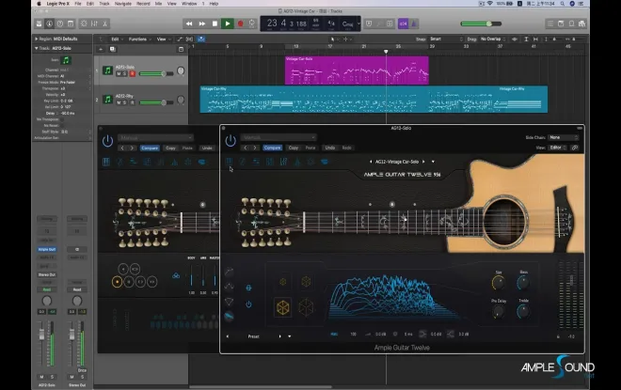Open the View Editor dropdown

point(558,148)
